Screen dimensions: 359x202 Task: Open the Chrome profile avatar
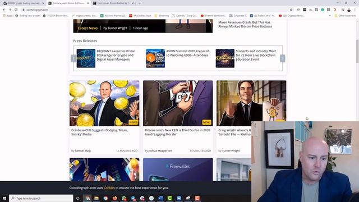click(349, 10)
